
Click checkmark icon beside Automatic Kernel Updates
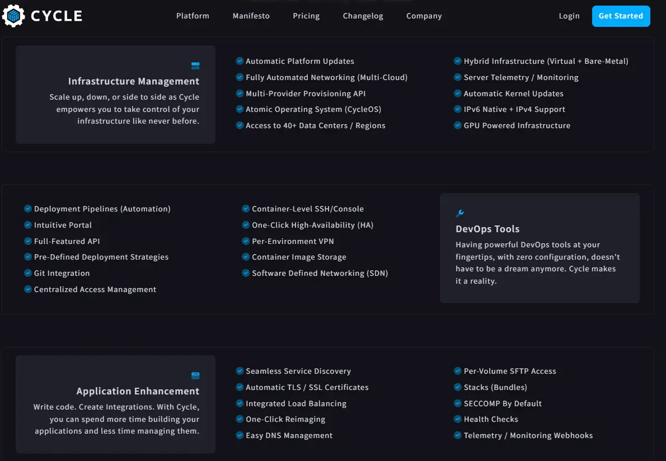[x=457, y=93]
